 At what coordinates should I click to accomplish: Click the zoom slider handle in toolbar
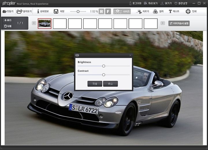click(x=78, y=12)
